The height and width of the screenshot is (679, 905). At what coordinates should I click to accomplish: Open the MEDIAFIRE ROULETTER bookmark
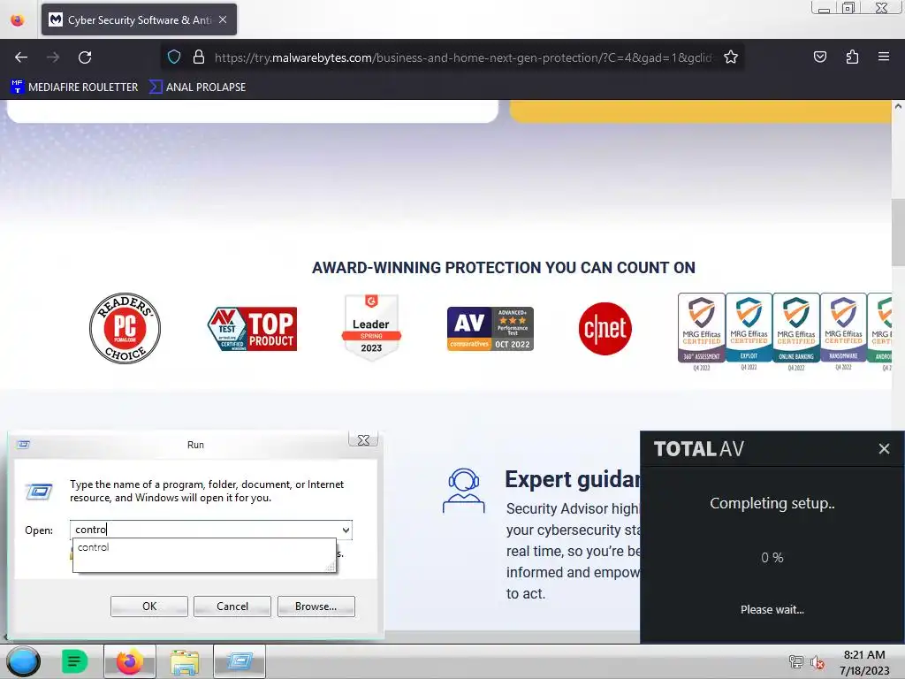(x=74, y=88)
